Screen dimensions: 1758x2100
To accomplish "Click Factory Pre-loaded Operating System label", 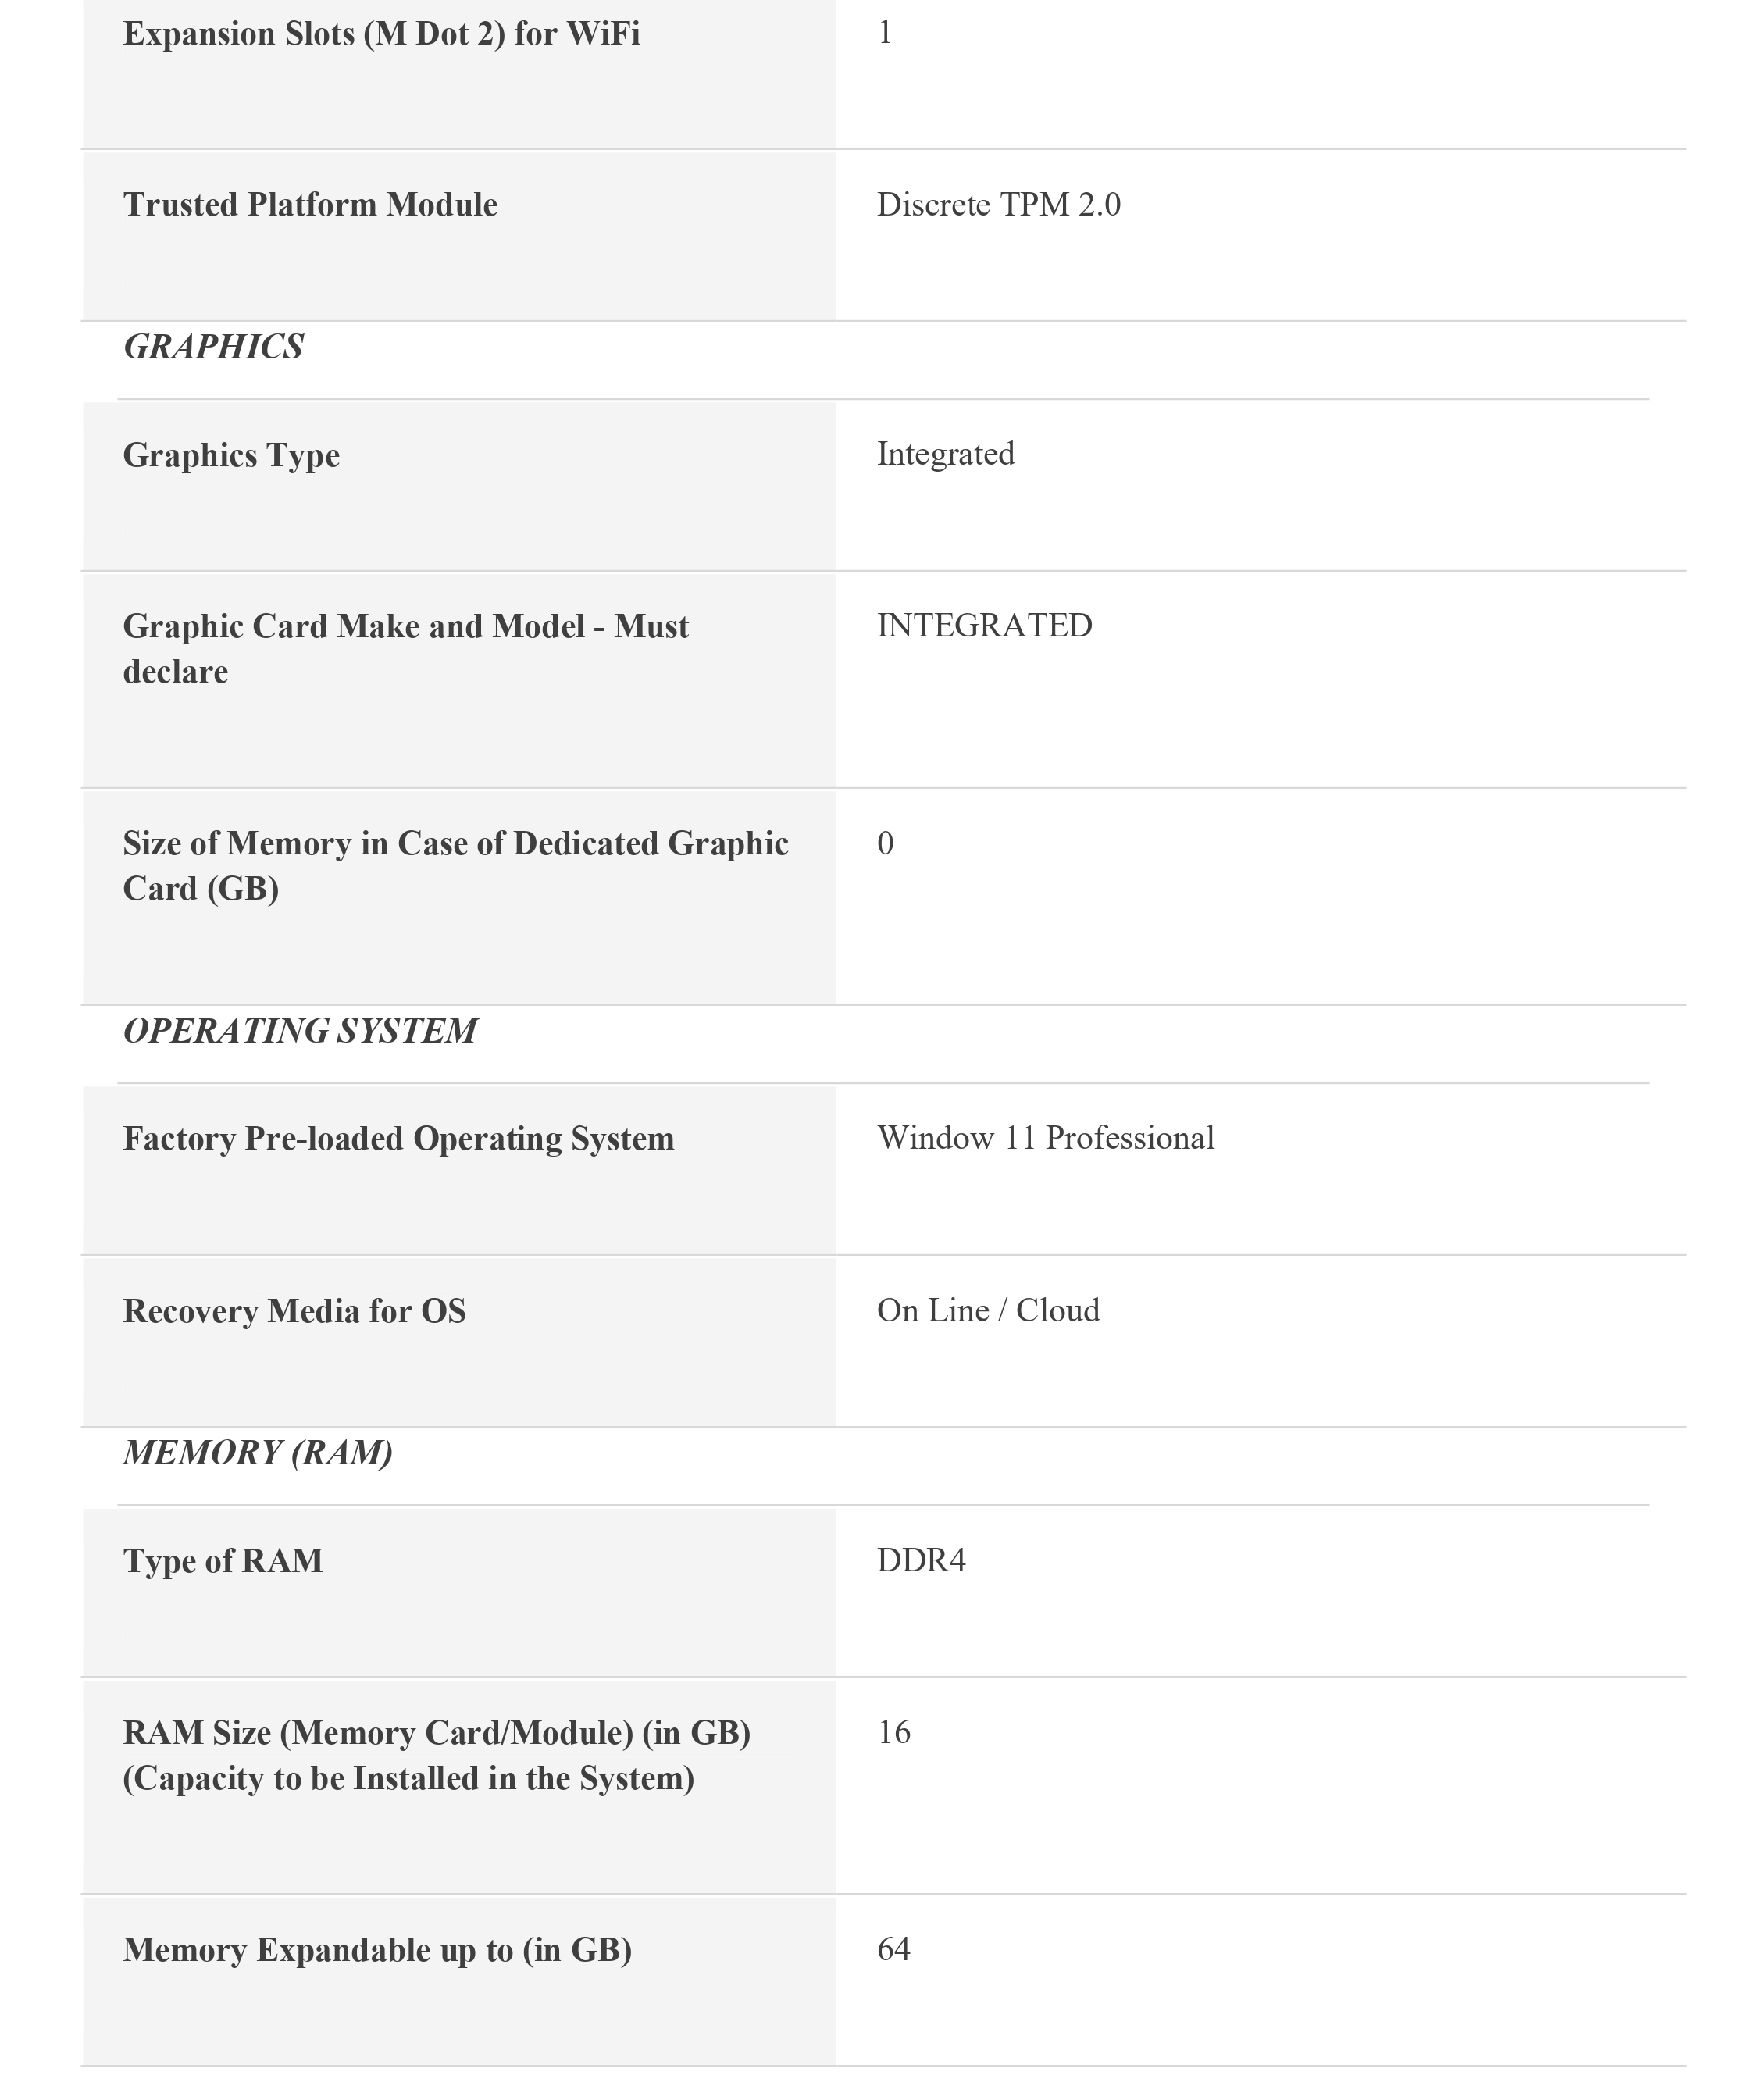I will [x=398, y=1139].
